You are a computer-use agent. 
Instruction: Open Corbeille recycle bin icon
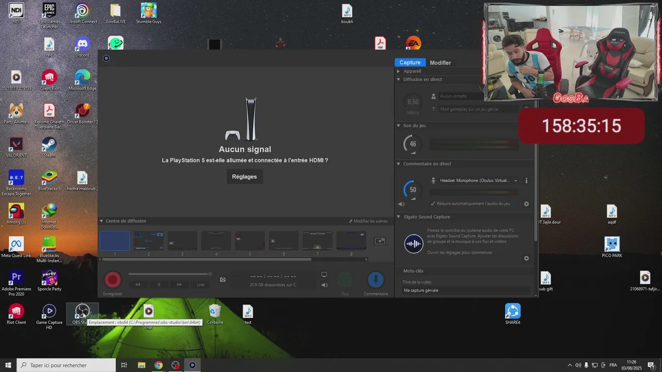click(x=215, y=314)
